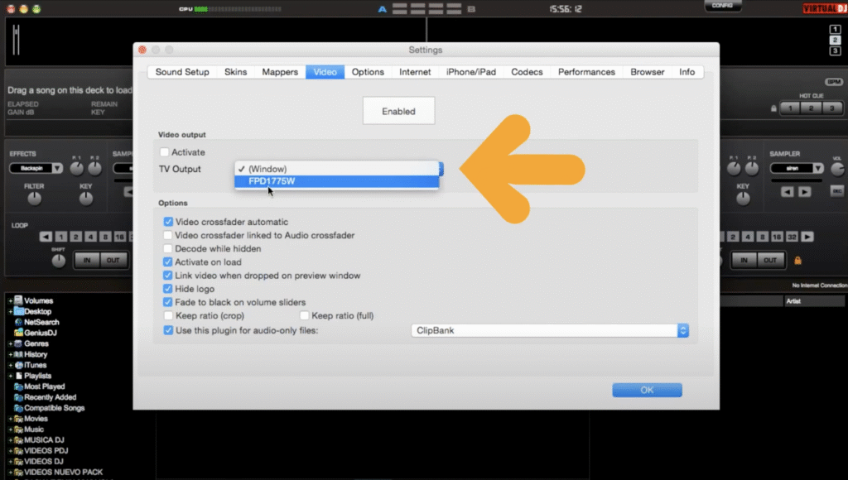The width and height of the screenshot is (848, 480).
Task: View the Performances tab
Action: 587,72
